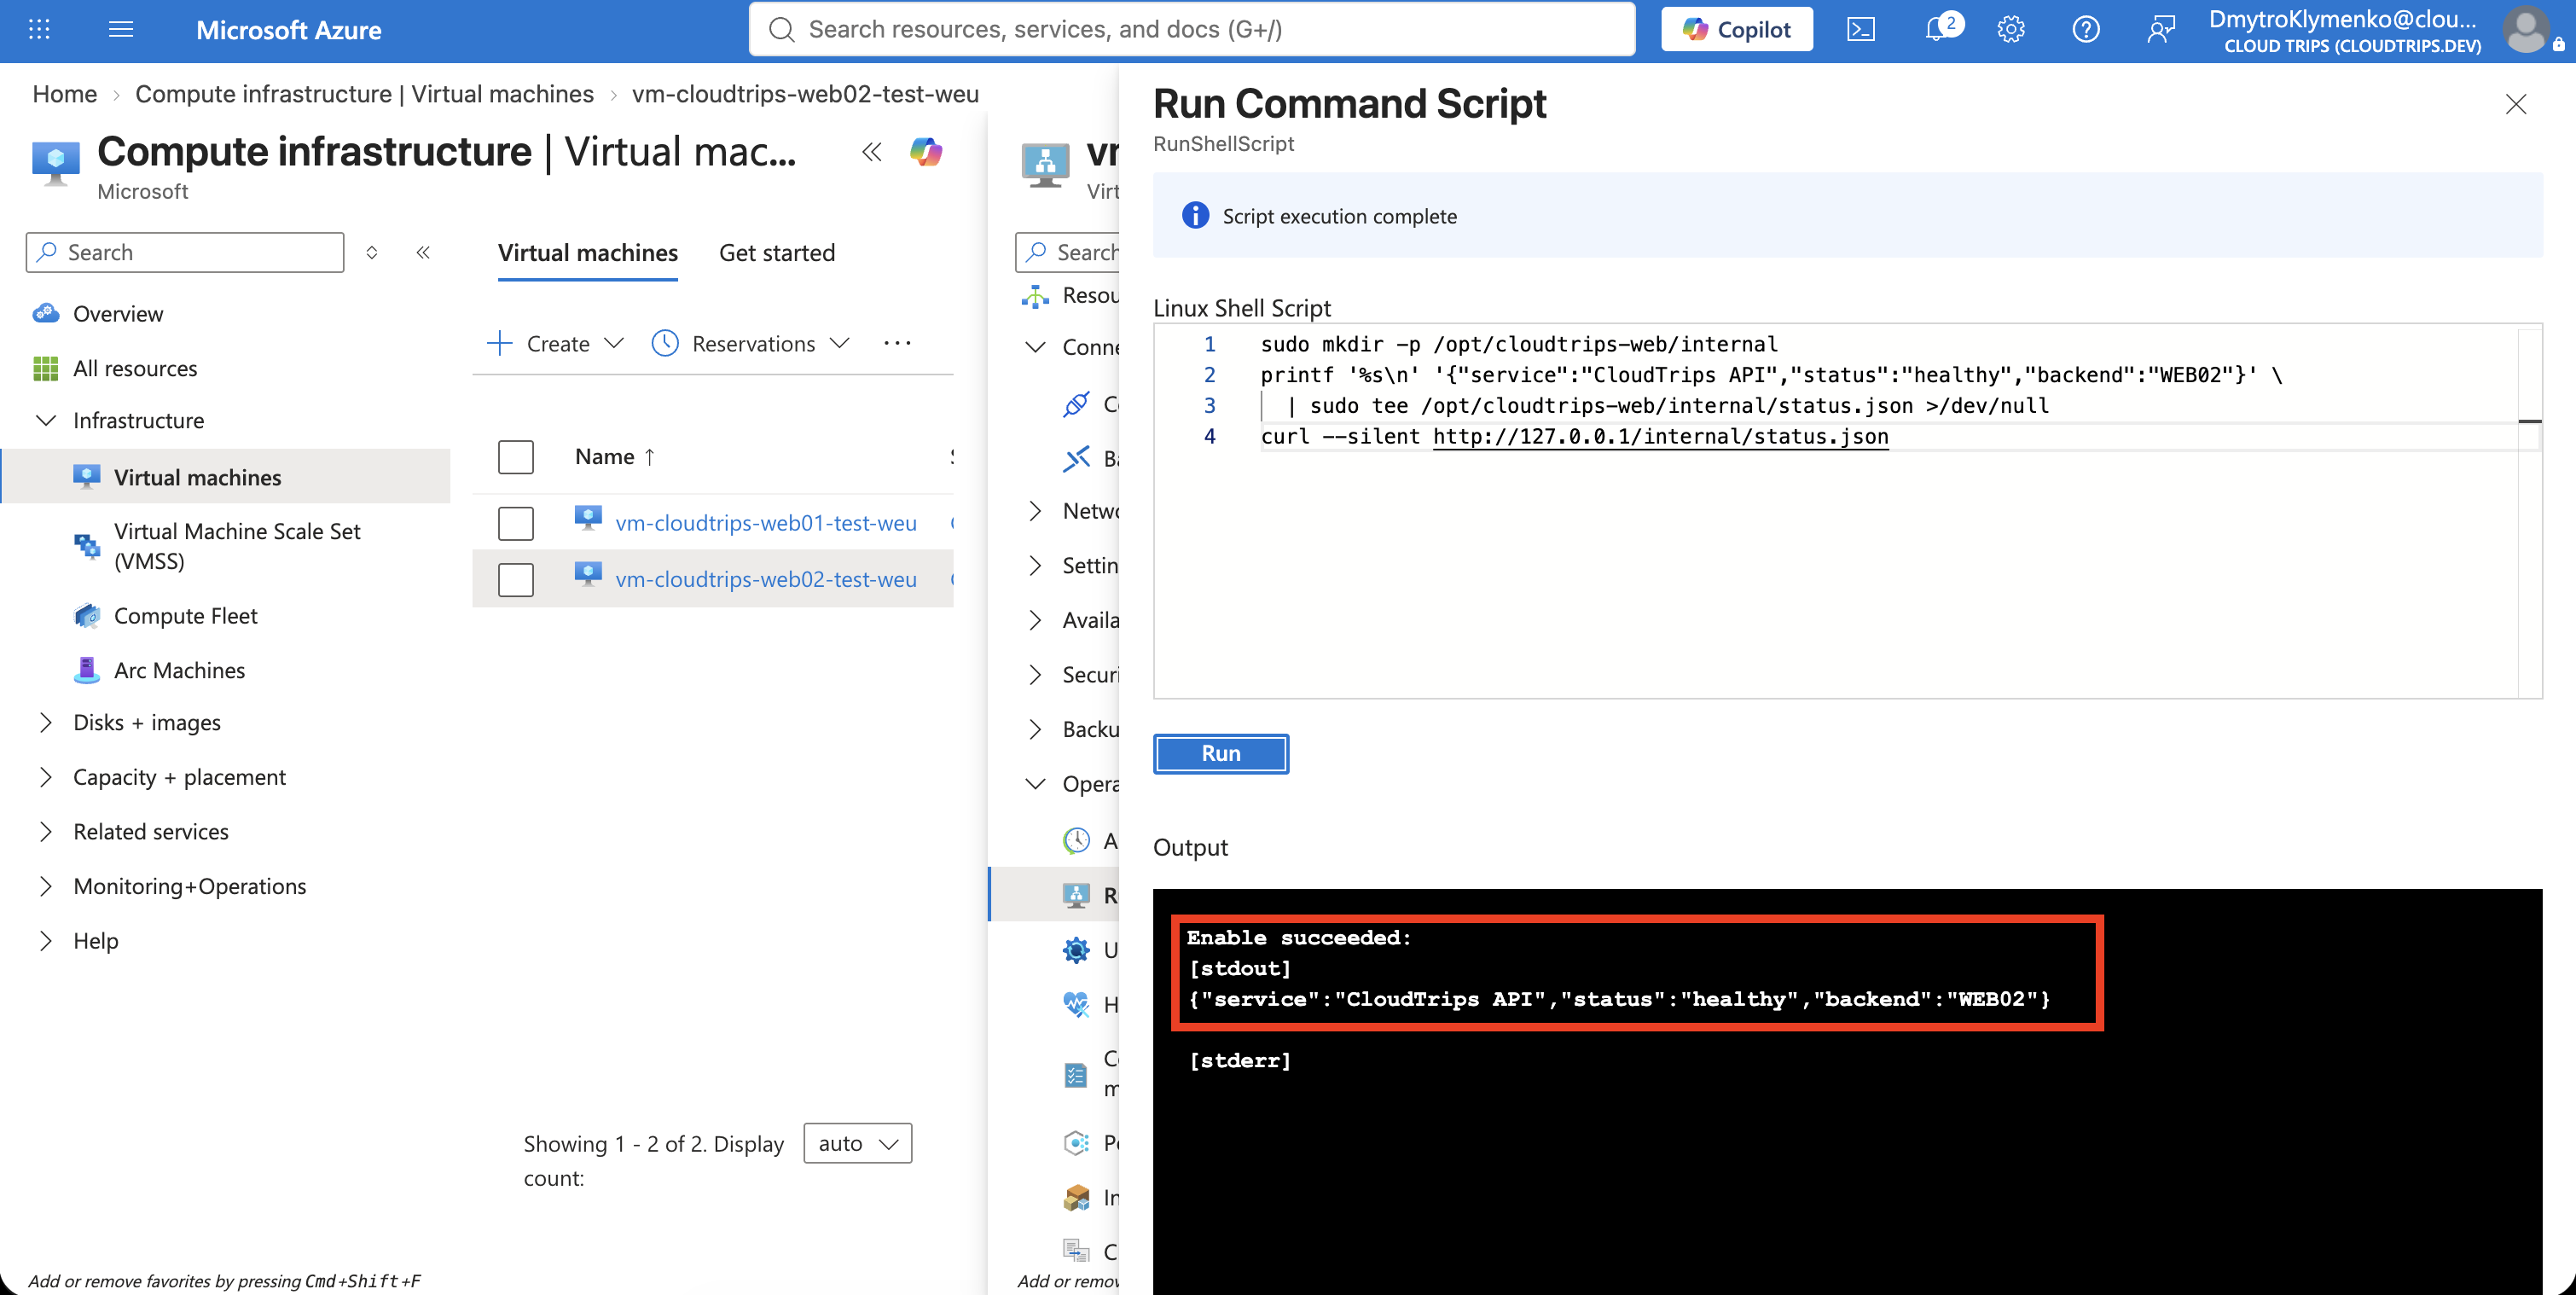This screenshot has height=1295, width=2576.
Task: Switch to Get started tab
Action: click(x=777, y=253)
